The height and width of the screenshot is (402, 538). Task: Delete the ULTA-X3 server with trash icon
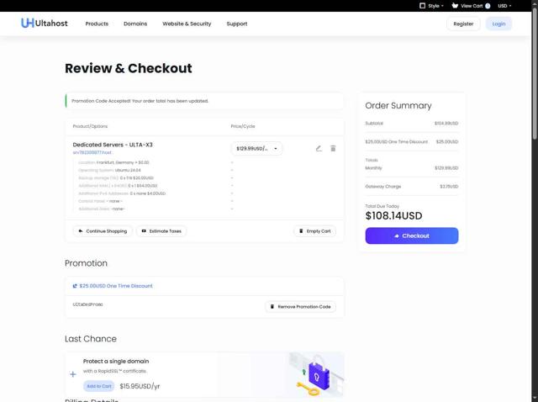[333, 148]
